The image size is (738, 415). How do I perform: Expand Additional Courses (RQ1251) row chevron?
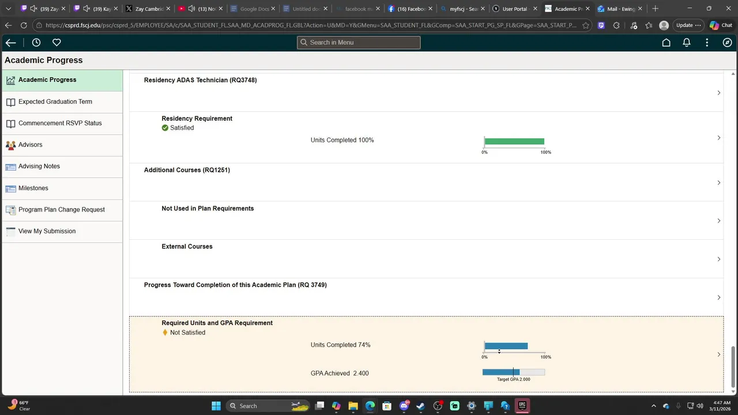(x=718, y=183)
